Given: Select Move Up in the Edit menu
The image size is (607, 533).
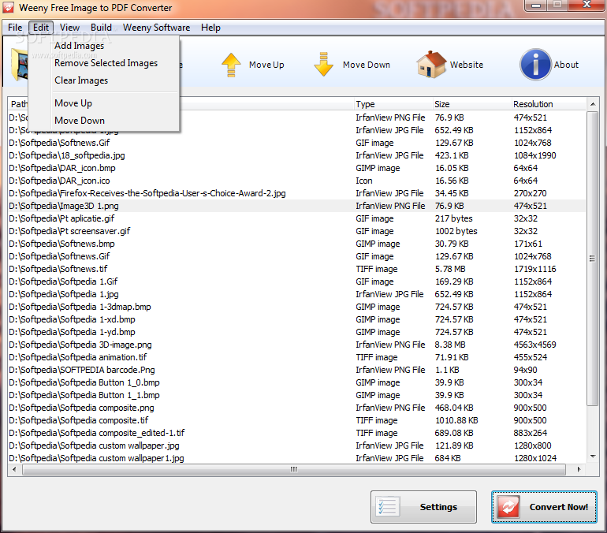Looking at the screenshot, I should 104,103.
